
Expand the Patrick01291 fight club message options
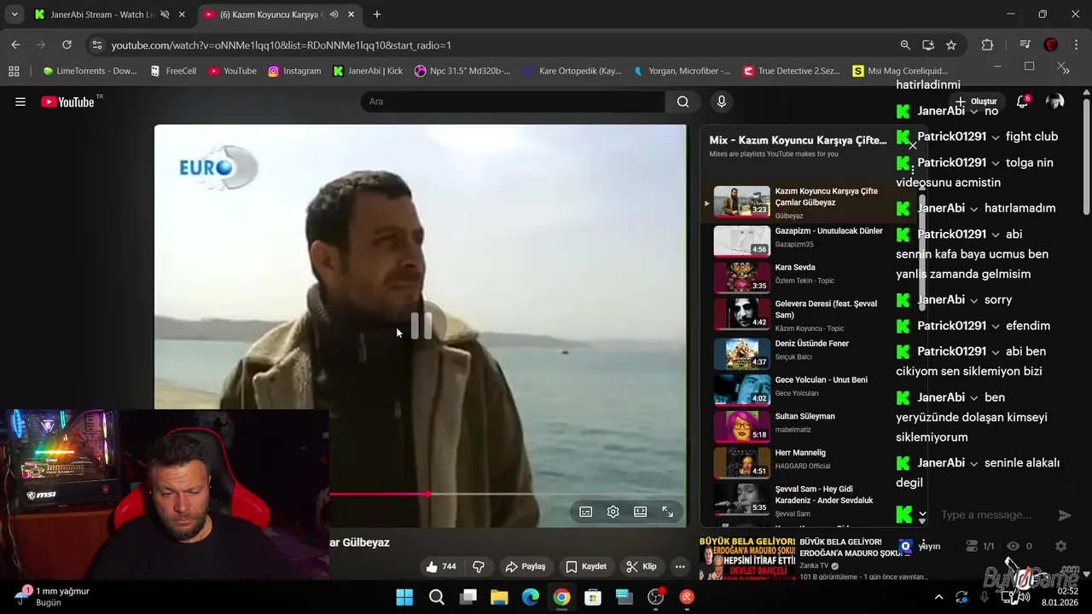pyautogui.click(x=996, y=137)
